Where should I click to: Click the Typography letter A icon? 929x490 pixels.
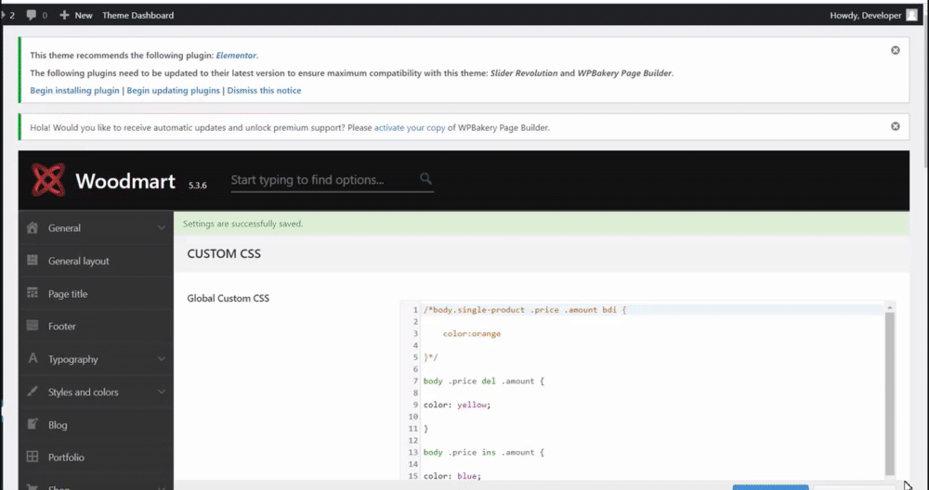(x=33, y=358)
